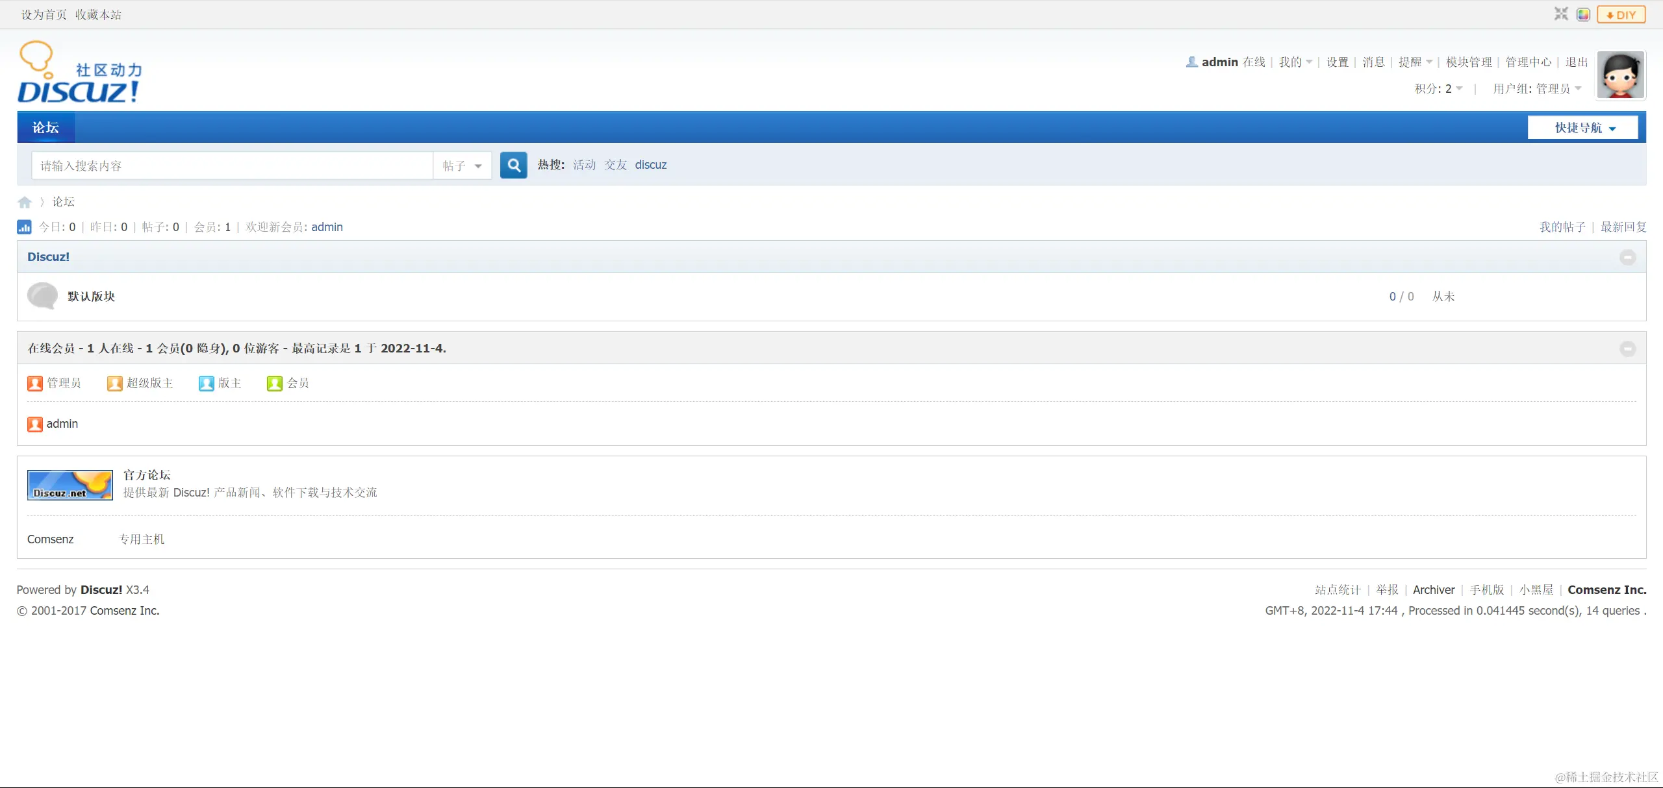The height and width of the screenshot is (788, 1663).
Task: Open 管理中心 from the top menu
Action: click(1528, 62)
